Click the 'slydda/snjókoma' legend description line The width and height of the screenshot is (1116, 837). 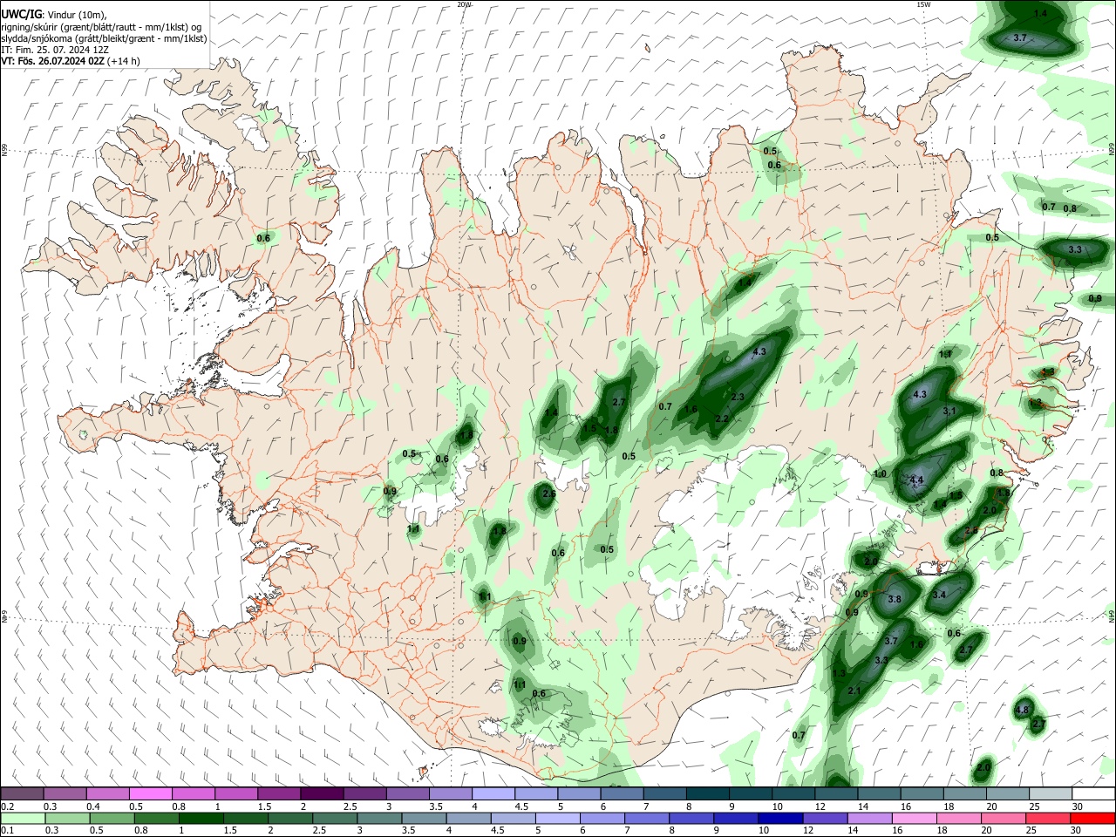click(105, 38)
